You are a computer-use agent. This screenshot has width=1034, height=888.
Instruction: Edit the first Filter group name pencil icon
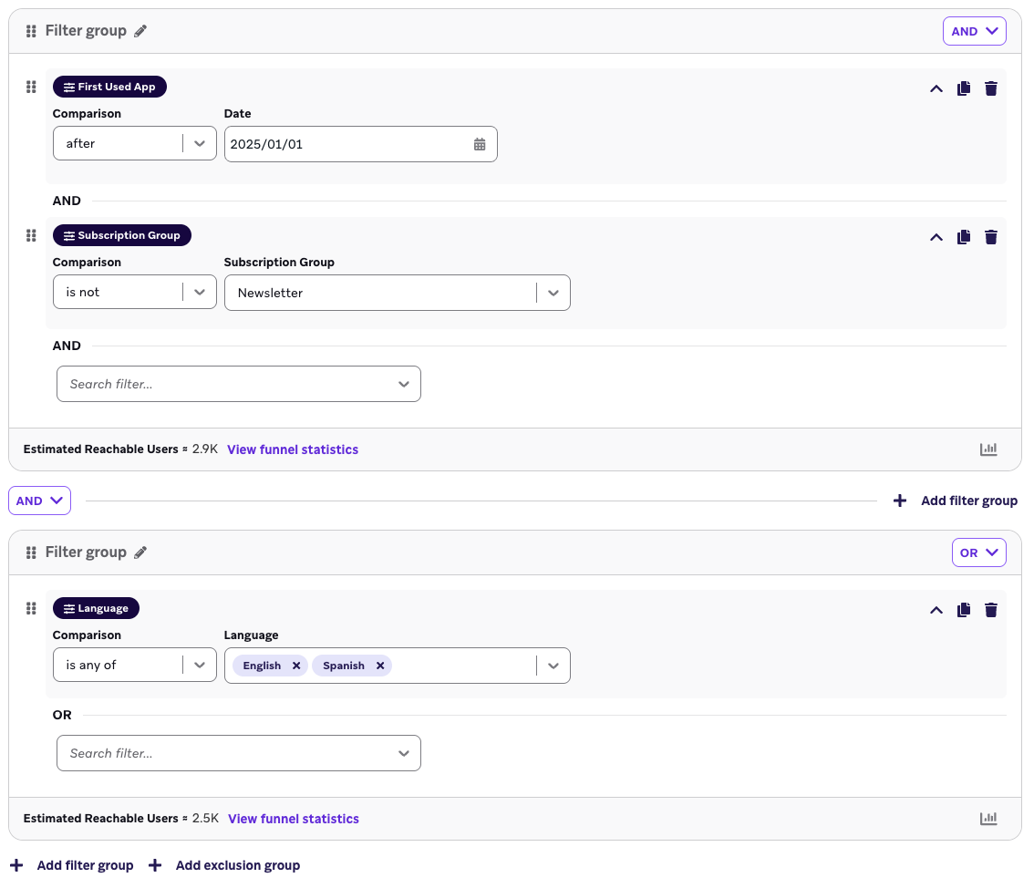pos(140,31)
